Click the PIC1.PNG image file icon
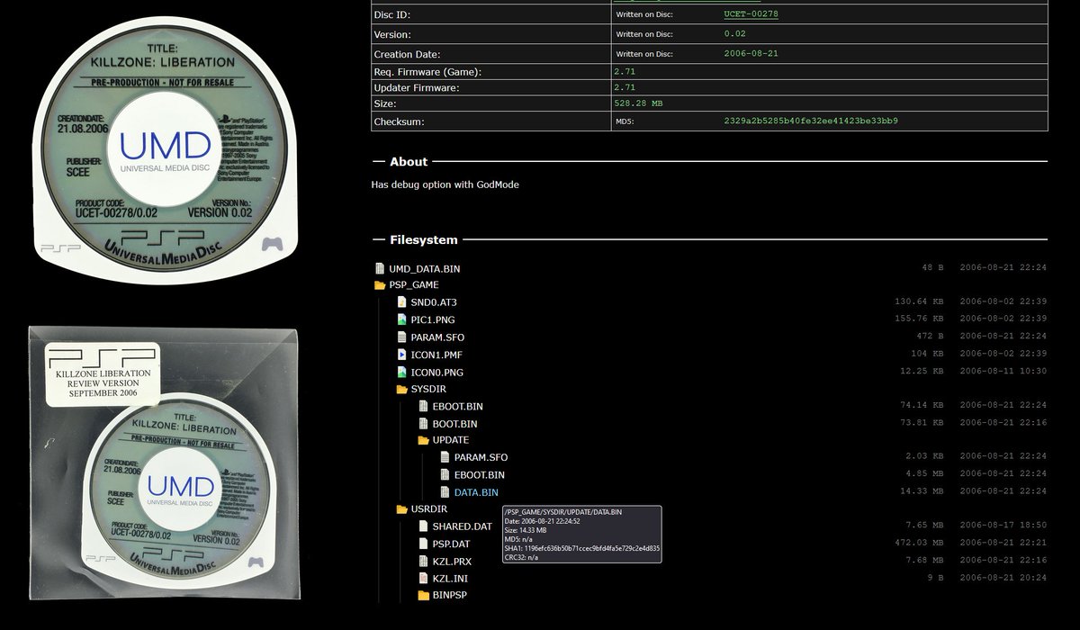The height and width of the screenshot is (630, 1080). click(x=402, y=319)
